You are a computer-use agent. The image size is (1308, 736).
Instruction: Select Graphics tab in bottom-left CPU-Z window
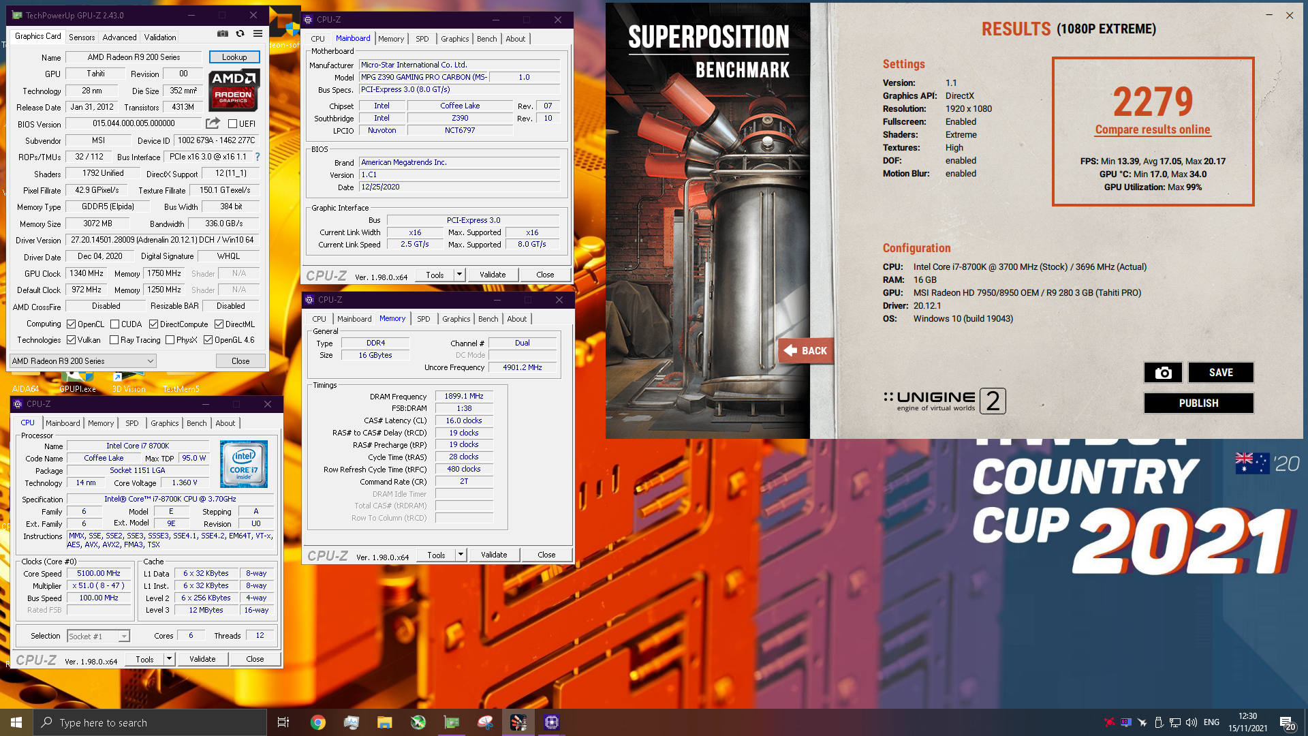164,423
